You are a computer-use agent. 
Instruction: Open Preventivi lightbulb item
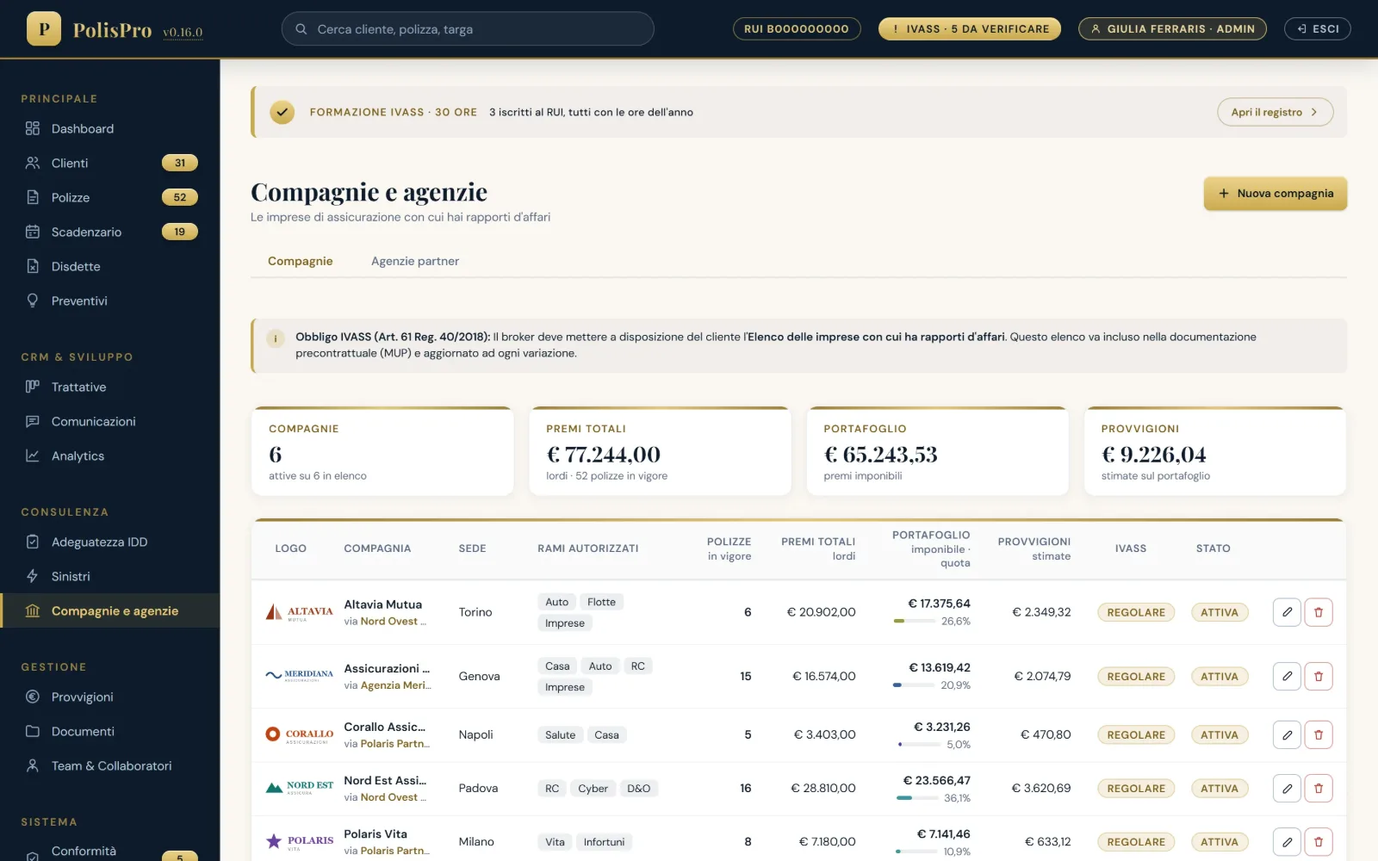(x=110, y=300)
